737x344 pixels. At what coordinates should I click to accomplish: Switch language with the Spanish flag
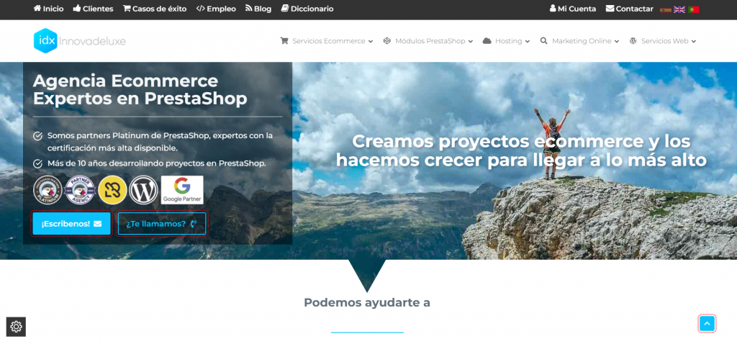666,9
